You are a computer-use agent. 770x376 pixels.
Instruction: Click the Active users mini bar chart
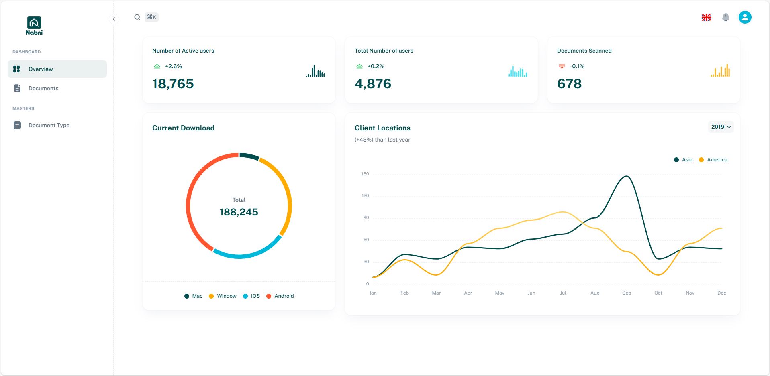click(x=315, y=71)
